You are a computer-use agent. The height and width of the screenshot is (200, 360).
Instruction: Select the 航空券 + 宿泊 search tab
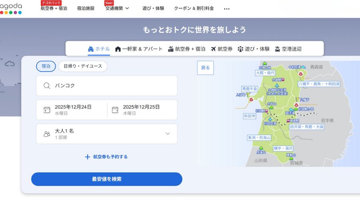click(186, 49)
